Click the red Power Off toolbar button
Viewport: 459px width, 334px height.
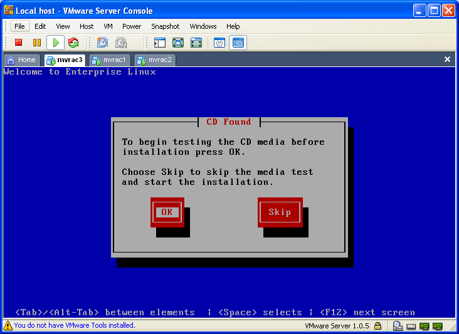[18, 43]
